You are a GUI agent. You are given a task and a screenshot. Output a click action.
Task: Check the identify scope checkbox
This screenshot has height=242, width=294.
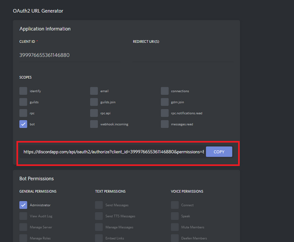(23, 91)
